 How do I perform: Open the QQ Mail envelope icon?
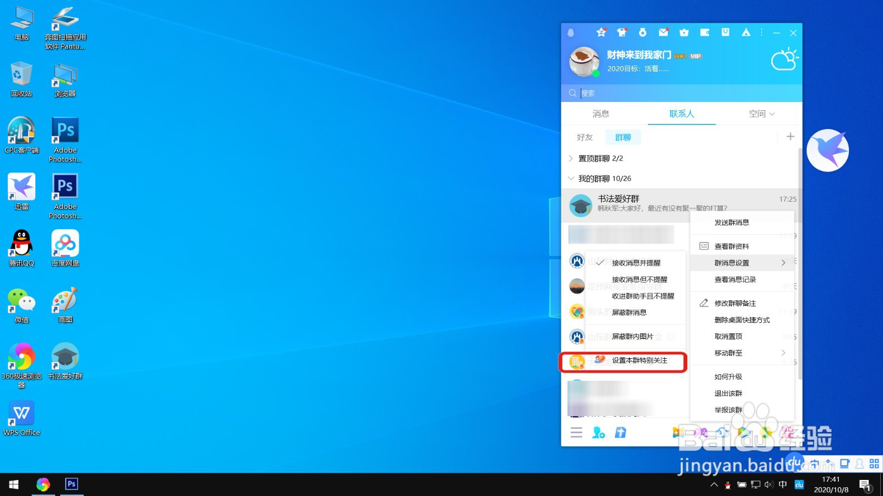(x=663, y=33)
